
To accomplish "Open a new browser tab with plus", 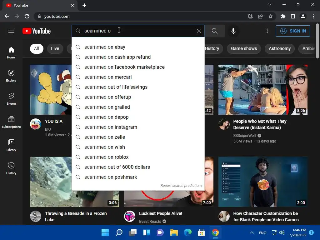I will tap(84, 5).
